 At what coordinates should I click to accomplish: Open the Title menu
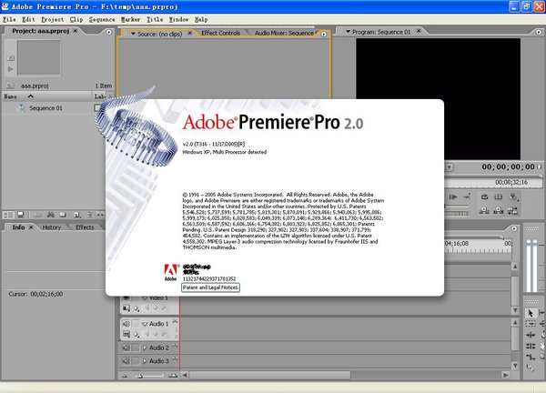[x=155, y=19]
